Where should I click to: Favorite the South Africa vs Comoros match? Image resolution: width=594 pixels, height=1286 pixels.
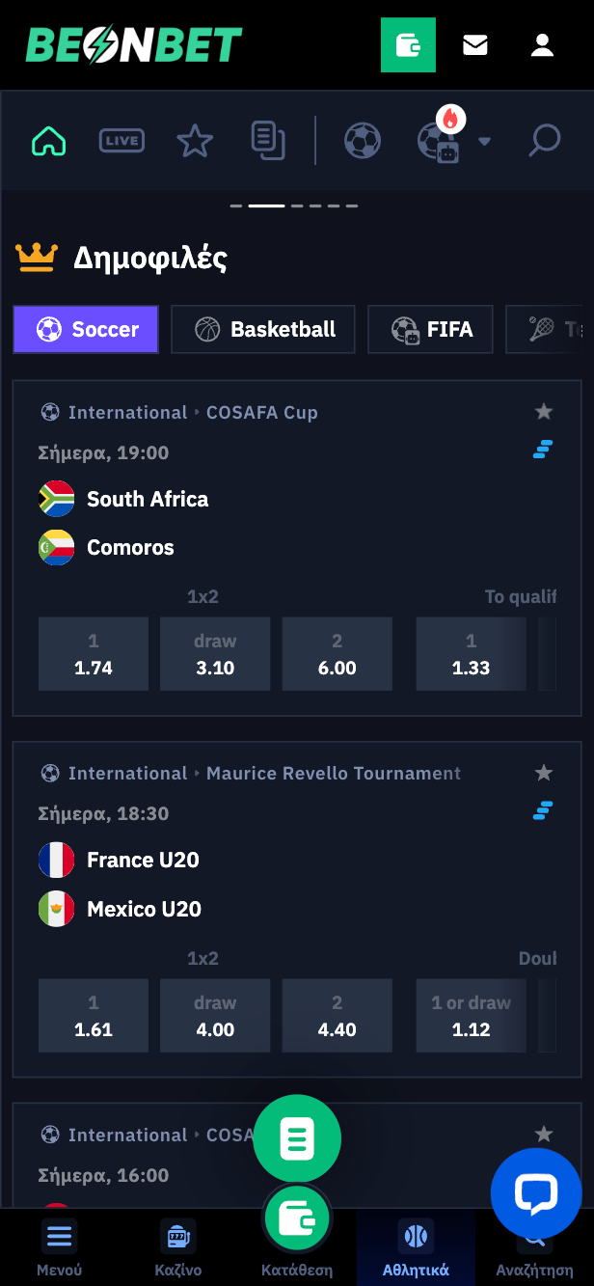point(544,412)
